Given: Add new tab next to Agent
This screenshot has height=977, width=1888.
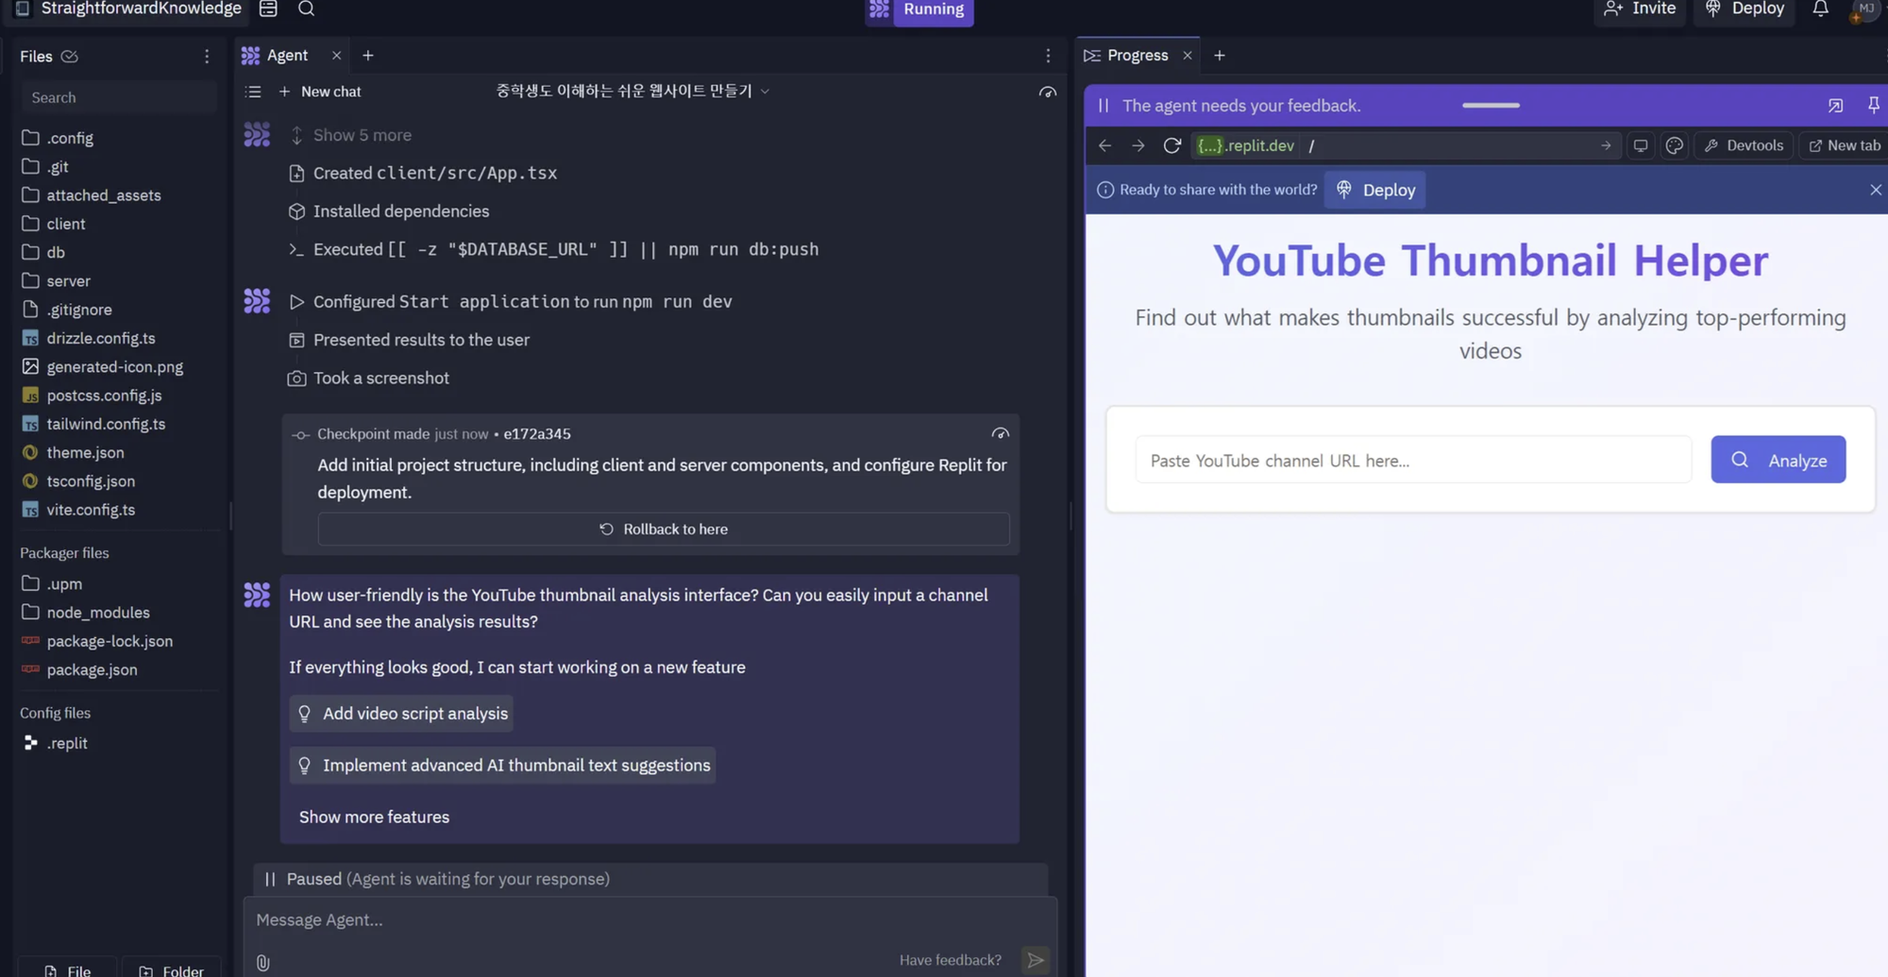Looking at the screenshot, I should pos(368,56).
